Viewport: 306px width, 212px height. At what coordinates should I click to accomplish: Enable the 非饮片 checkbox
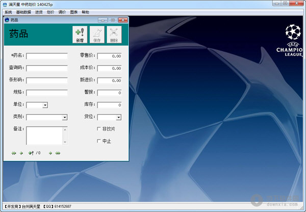point(99,129)
